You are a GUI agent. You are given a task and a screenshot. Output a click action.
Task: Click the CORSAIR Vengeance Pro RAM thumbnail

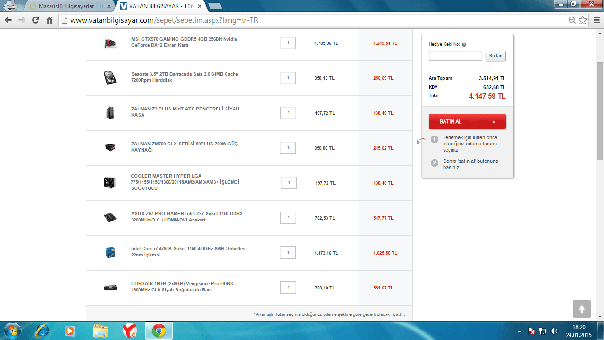110,288
